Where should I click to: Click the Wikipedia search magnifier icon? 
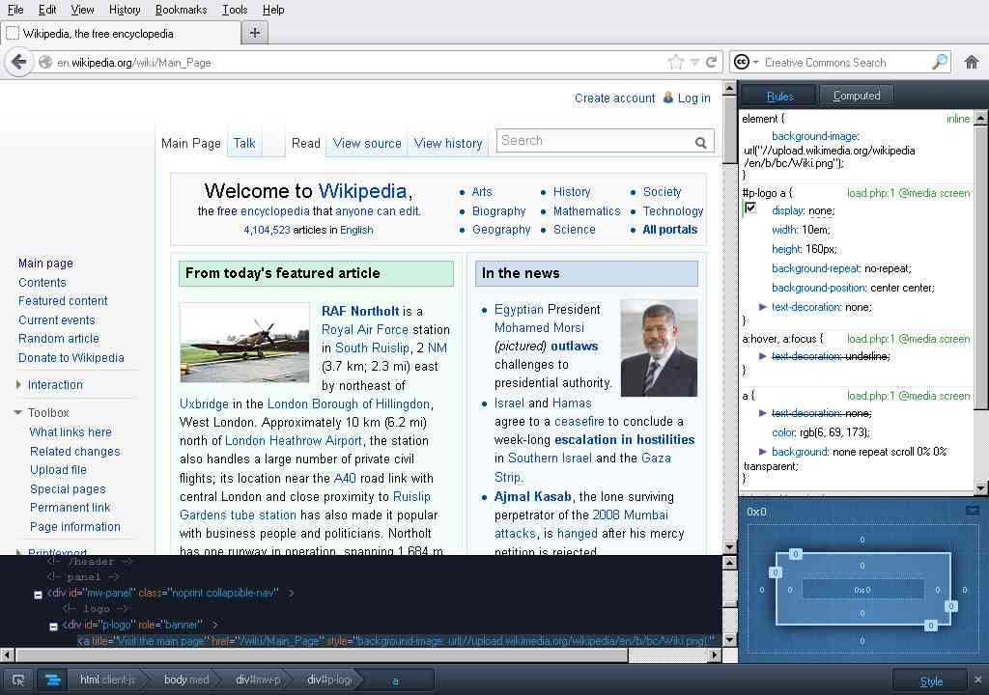(x=701, y=143)
